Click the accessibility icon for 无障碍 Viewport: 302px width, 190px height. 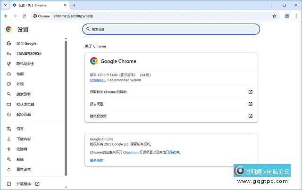9,149
